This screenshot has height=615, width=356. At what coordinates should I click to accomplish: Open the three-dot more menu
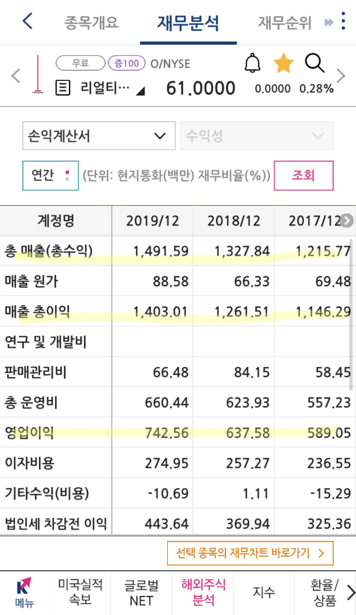[x=344, y=21]
